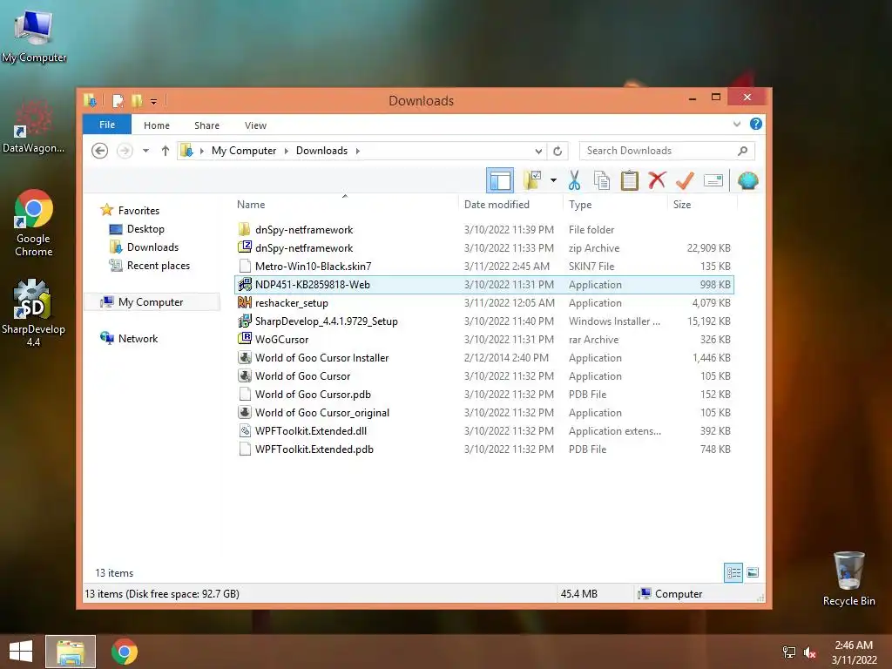
Task: Click My Computer in the address breadcrumb
Action: pyautogui.click(x=244, y=151)
